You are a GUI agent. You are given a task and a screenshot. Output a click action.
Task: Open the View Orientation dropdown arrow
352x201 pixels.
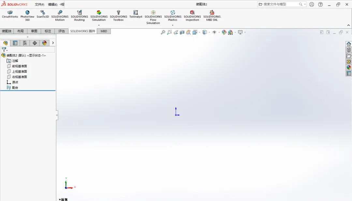click(199, 33)
